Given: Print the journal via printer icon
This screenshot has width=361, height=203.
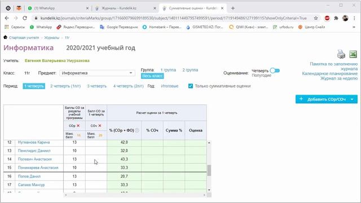Looking at the screenshot, I should (341, 54).
